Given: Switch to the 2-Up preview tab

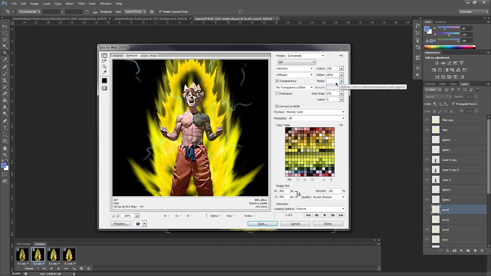Looking at the screenshot, I should (x=144, y=56).
